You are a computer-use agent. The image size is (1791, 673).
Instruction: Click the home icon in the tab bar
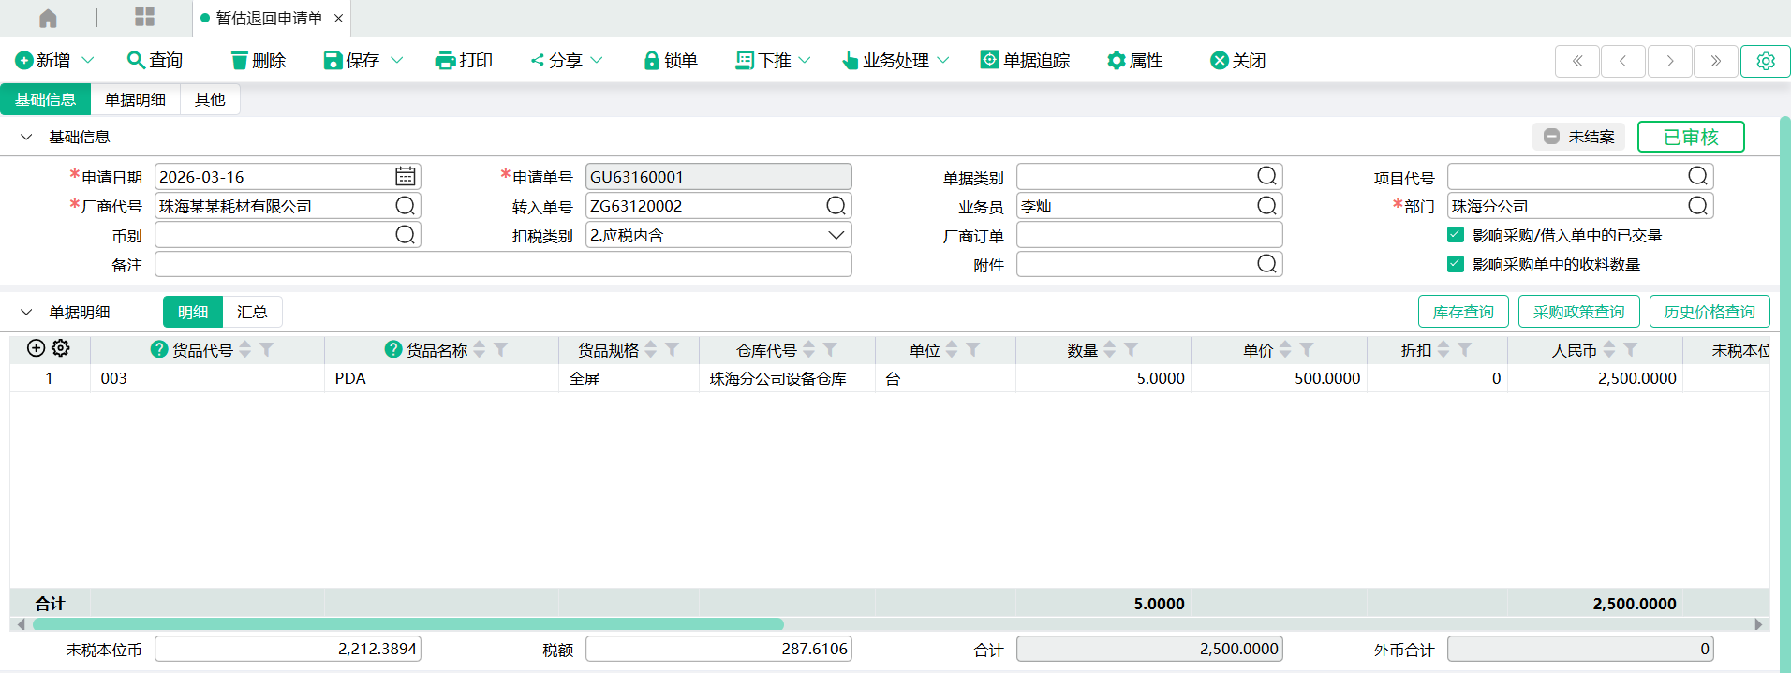tap(48, 18)
